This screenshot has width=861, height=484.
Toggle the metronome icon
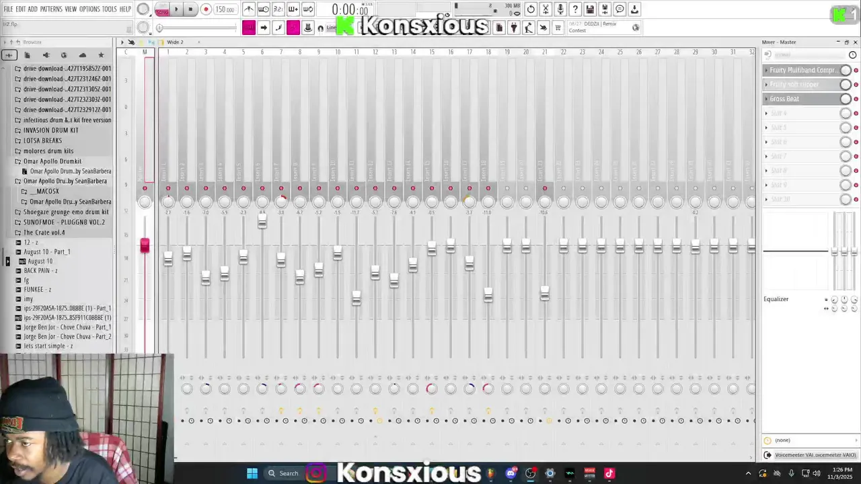[249, 9]
